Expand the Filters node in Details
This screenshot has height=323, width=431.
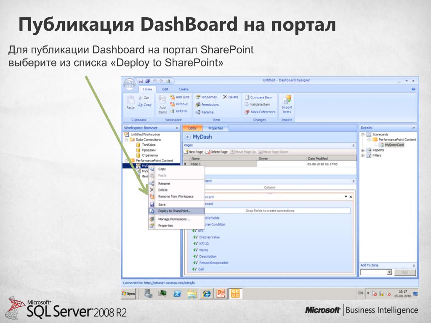pos(363,156)
